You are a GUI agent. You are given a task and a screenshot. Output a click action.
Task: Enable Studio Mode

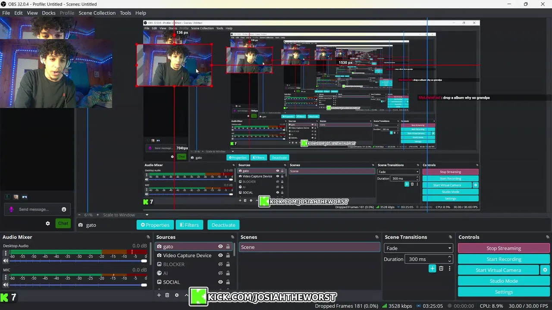pyautogui.click(x=504, y=281)
